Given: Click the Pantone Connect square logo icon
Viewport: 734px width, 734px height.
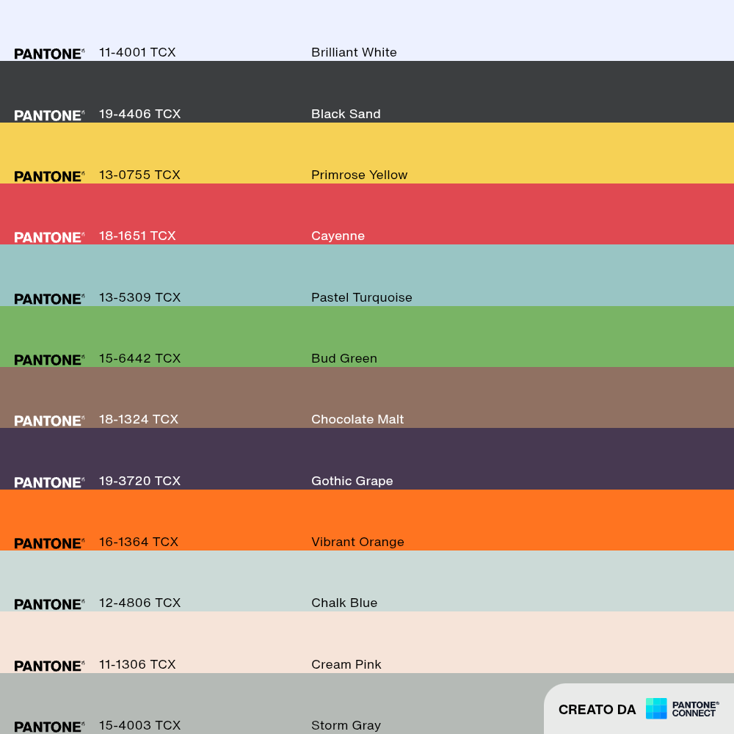Looking at the screenshot, I should coord(655,708).
